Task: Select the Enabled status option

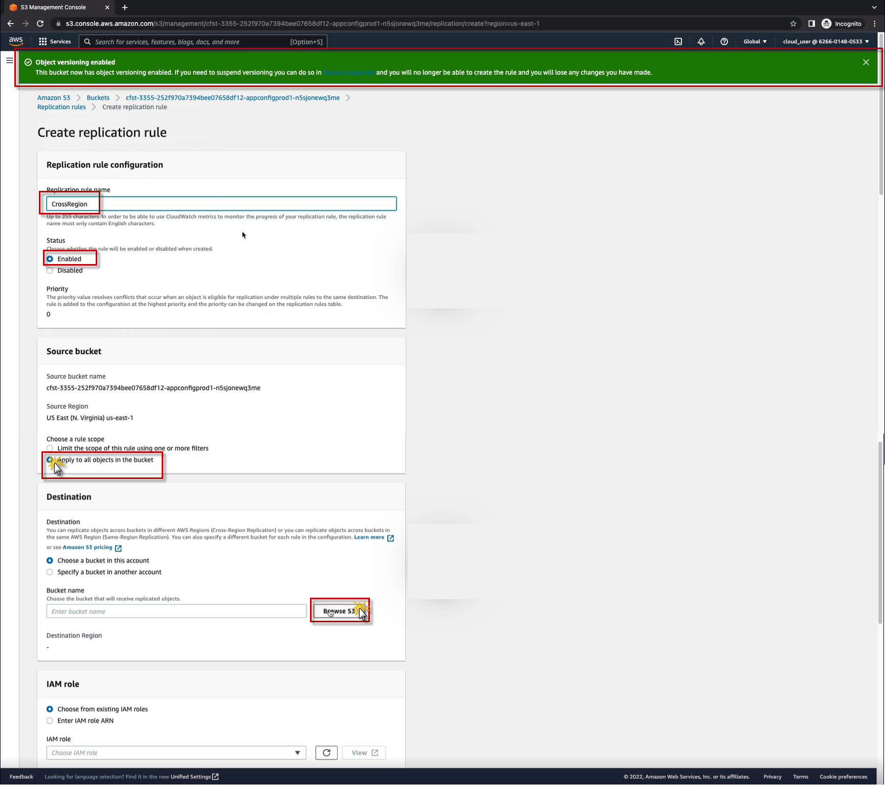Action: pyautogui.click(x=50, y=259)
